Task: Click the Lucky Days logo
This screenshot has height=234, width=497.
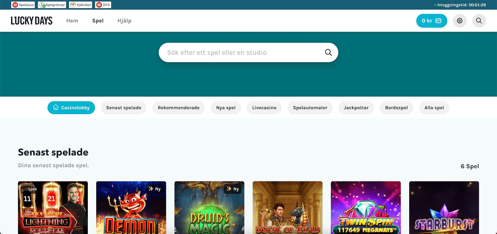Action: pos(31,21)
